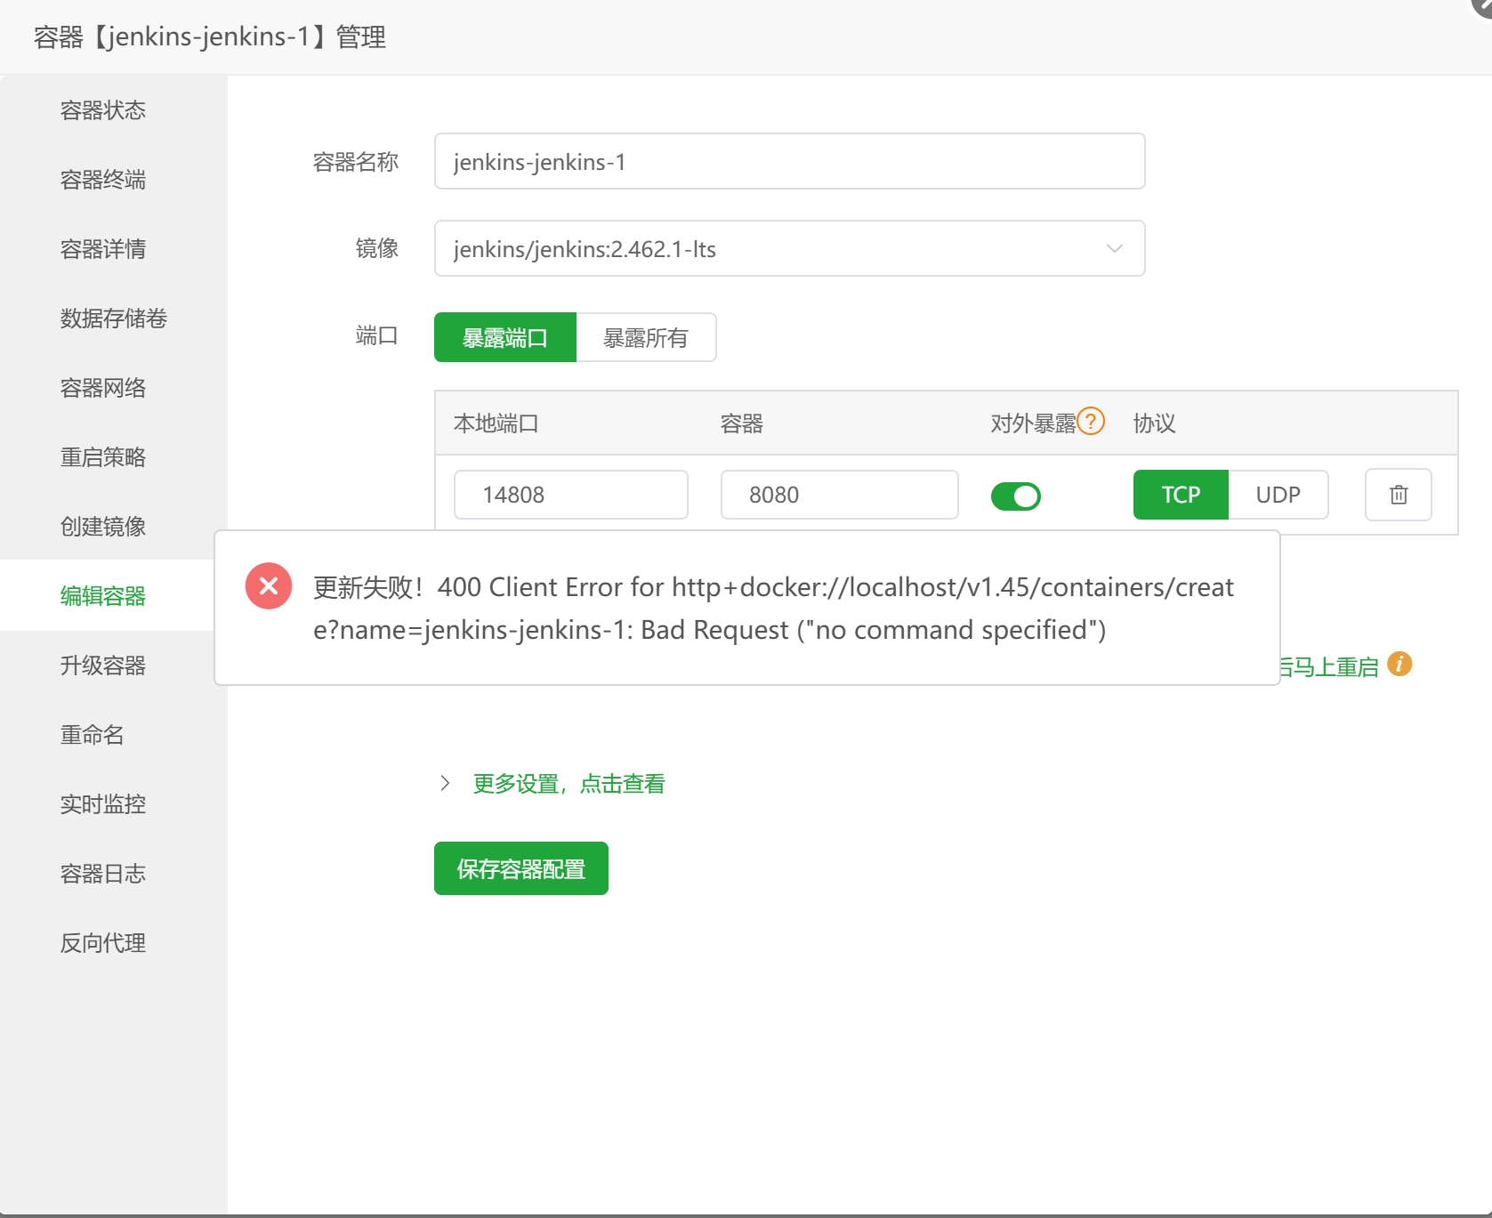This screenshot has width=1492, height=1218.
Task: Open the 实时监控 menu item
Action: [103, 804]
